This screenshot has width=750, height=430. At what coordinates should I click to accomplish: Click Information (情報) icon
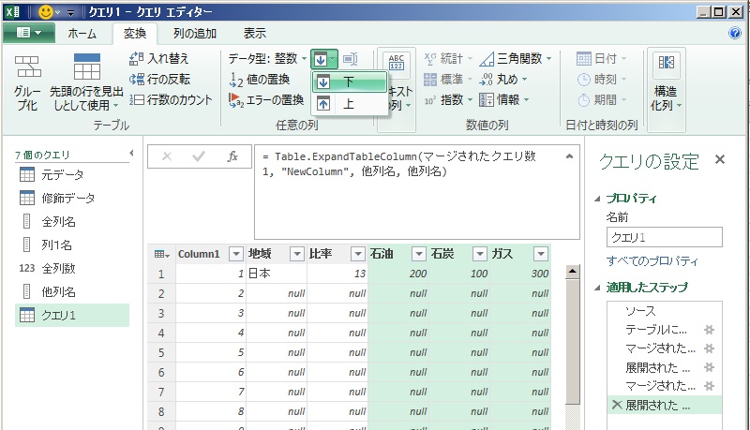[x=486, y=99]
